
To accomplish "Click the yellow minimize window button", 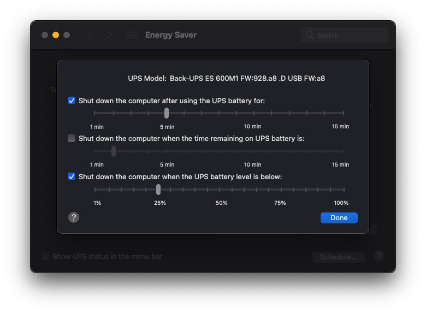I will (x=56, y=35).
